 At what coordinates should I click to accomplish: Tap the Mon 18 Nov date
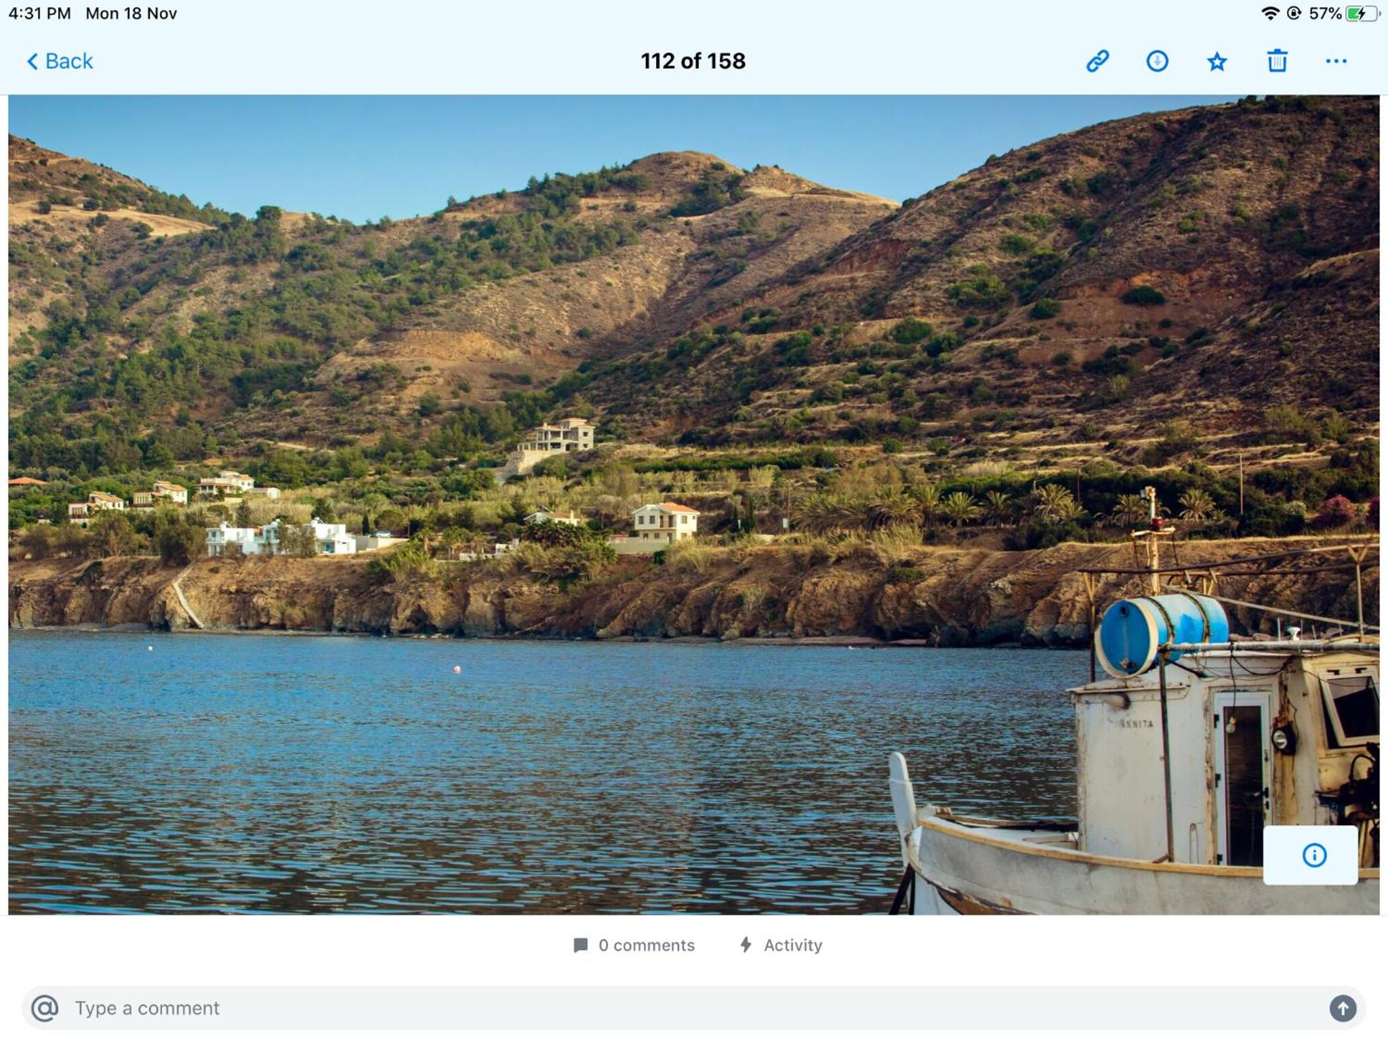pyautogui.click(x=131, y=14)
